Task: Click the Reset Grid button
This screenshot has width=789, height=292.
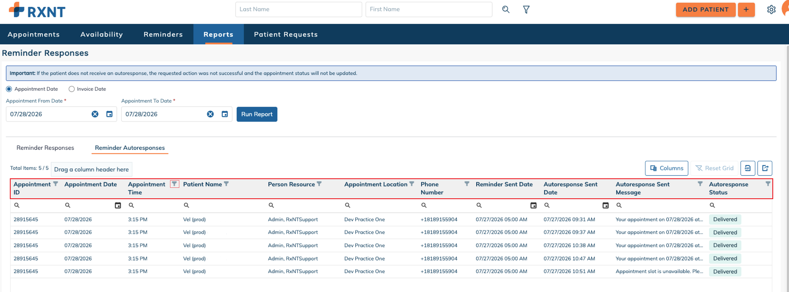Action: [x=714, y=168]
